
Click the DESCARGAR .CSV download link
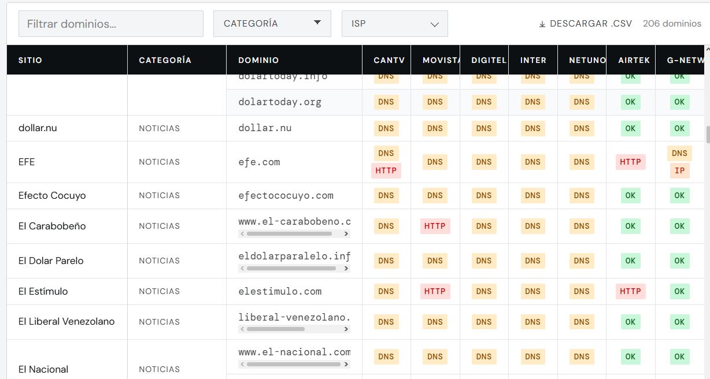pyautogui.click(x=586, y=24)
